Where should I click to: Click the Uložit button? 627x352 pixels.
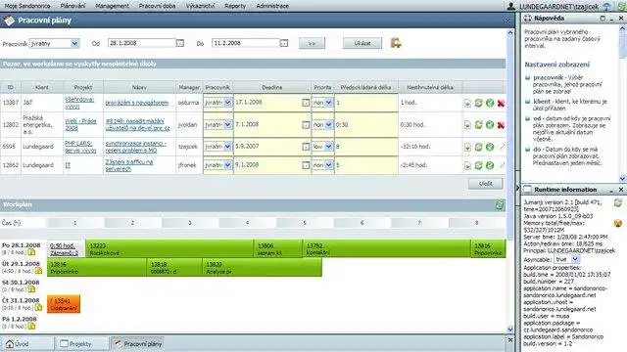click(x=486, y=184)
